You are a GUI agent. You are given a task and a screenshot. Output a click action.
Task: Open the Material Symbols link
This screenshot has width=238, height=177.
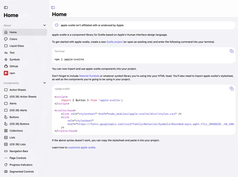pyautogui.click(x=89, y=76)
